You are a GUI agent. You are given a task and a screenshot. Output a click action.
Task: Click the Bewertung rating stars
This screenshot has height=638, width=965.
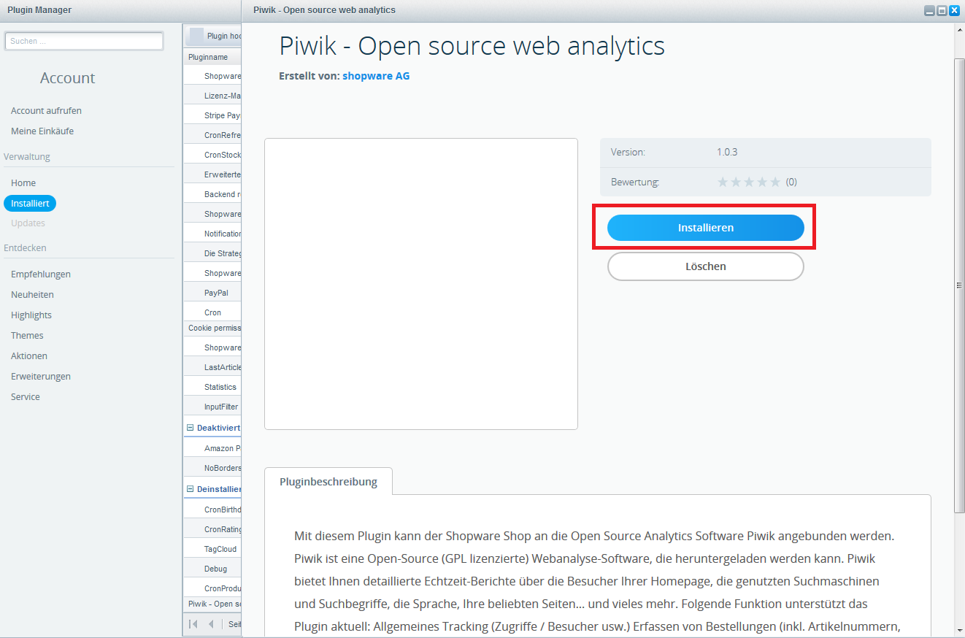pyautogui.click(x=749, y=182)
